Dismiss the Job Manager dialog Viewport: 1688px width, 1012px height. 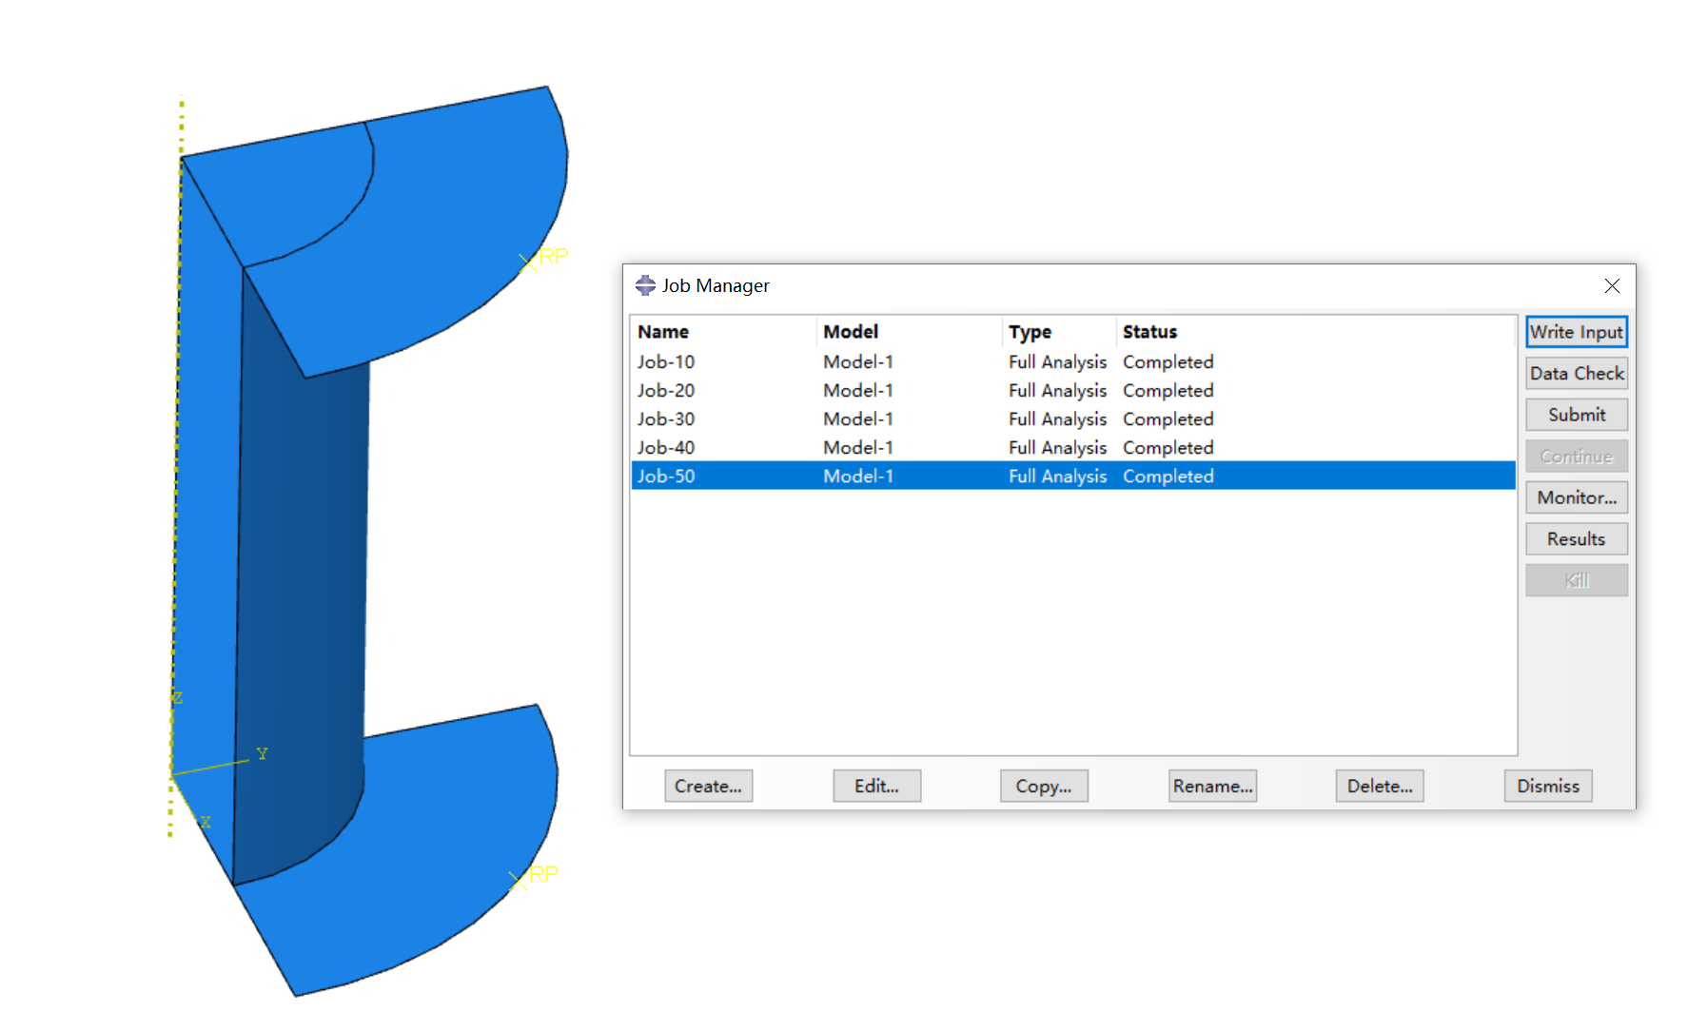click(1548, 786)
